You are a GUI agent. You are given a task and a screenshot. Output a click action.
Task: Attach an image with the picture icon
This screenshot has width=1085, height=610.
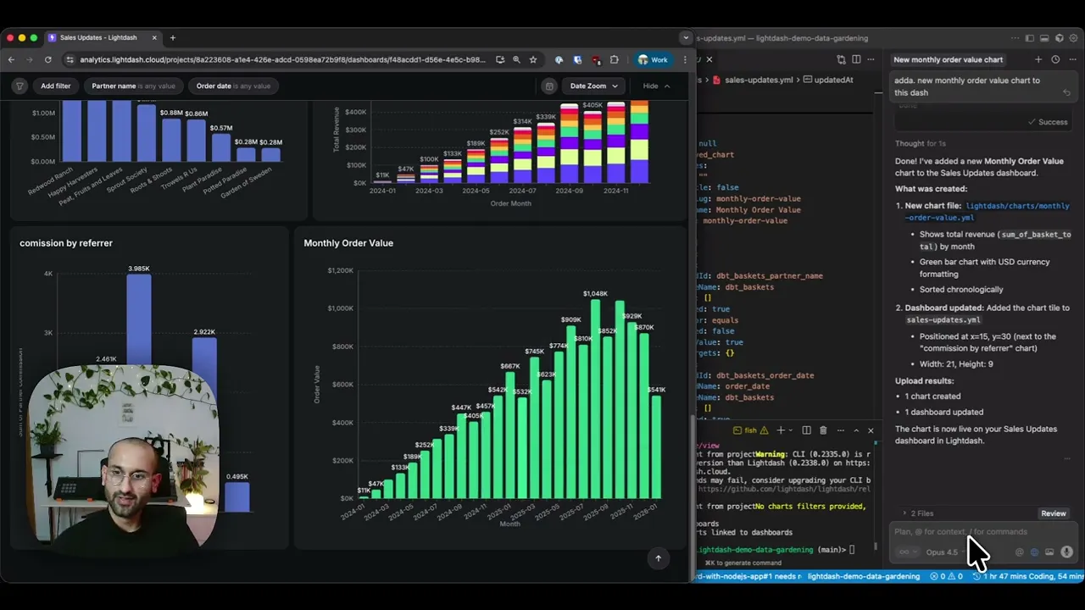pyautogui.click(x=1049, y=552)
